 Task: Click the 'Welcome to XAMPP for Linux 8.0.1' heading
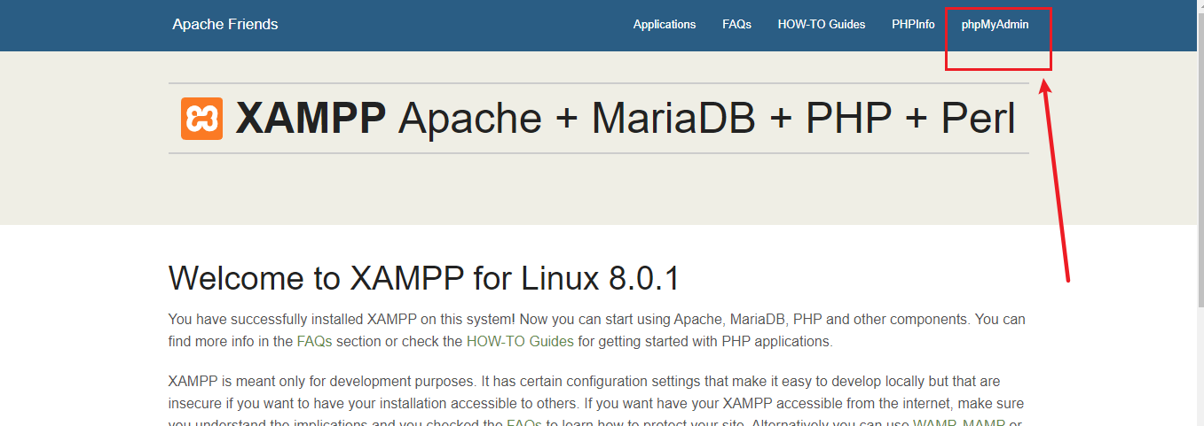[x=424, y=278]
